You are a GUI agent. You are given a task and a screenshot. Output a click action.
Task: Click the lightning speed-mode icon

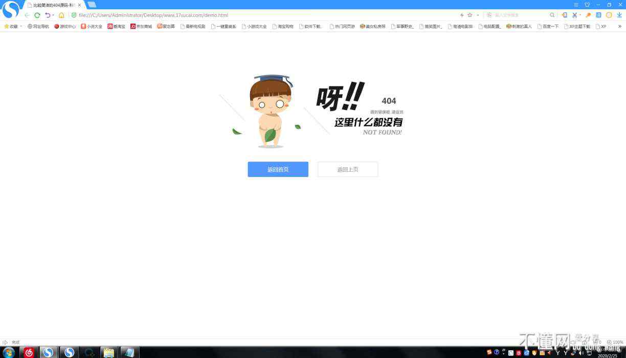point(462,15)
